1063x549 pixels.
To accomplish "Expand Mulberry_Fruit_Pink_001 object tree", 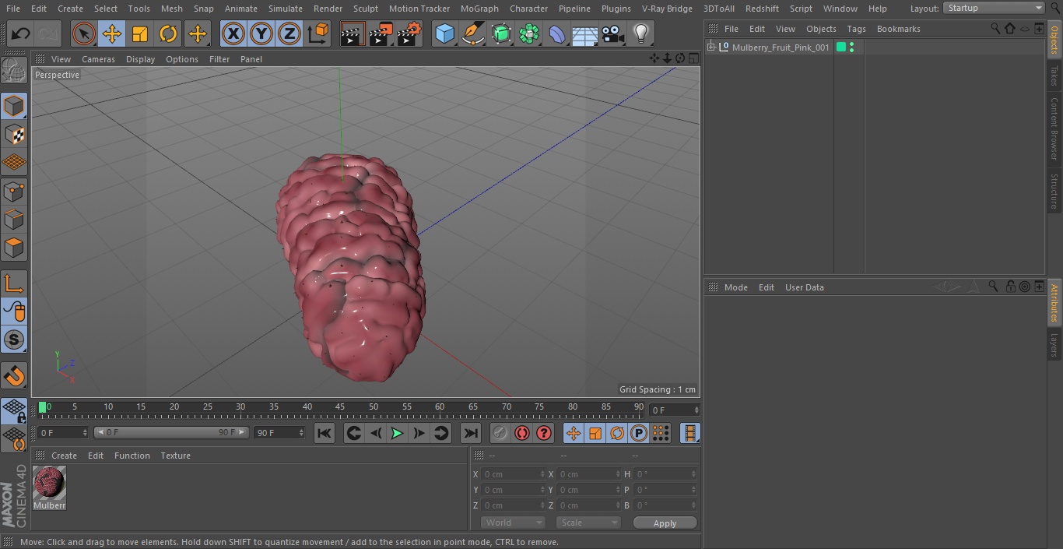I will 710,48.
